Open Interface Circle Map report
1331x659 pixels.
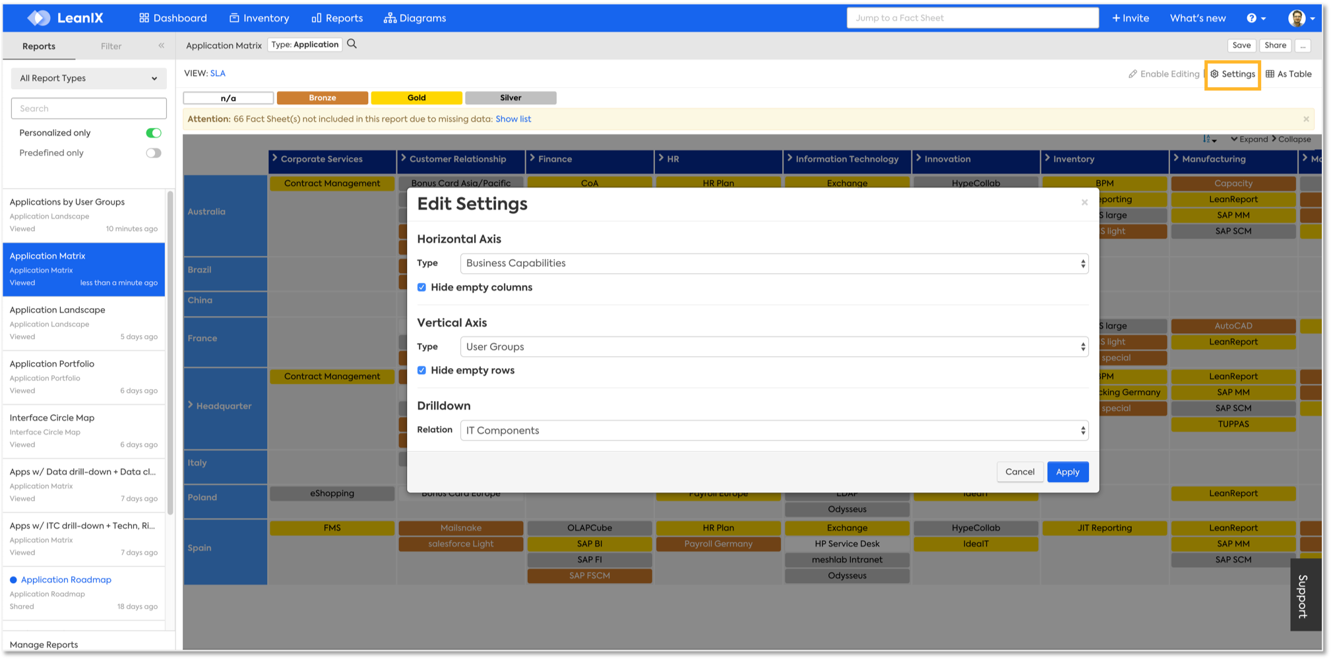(x=84, y=431)
